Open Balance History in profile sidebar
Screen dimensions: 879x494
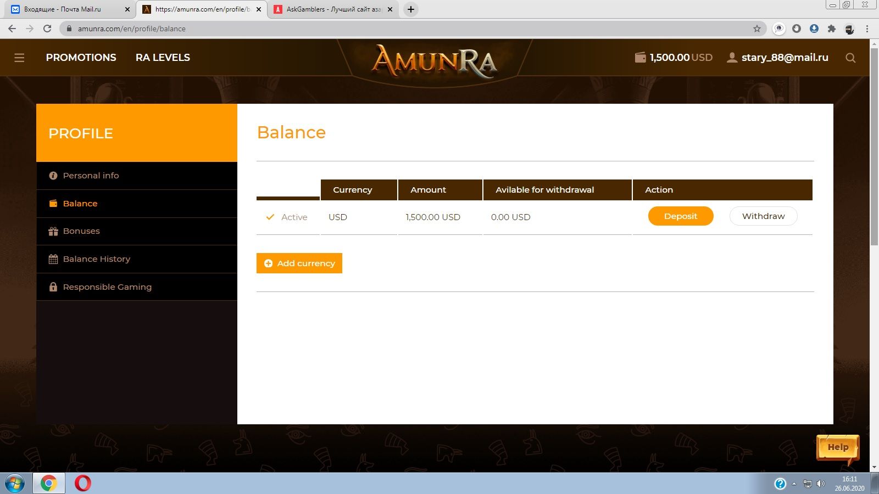[137, 259]
